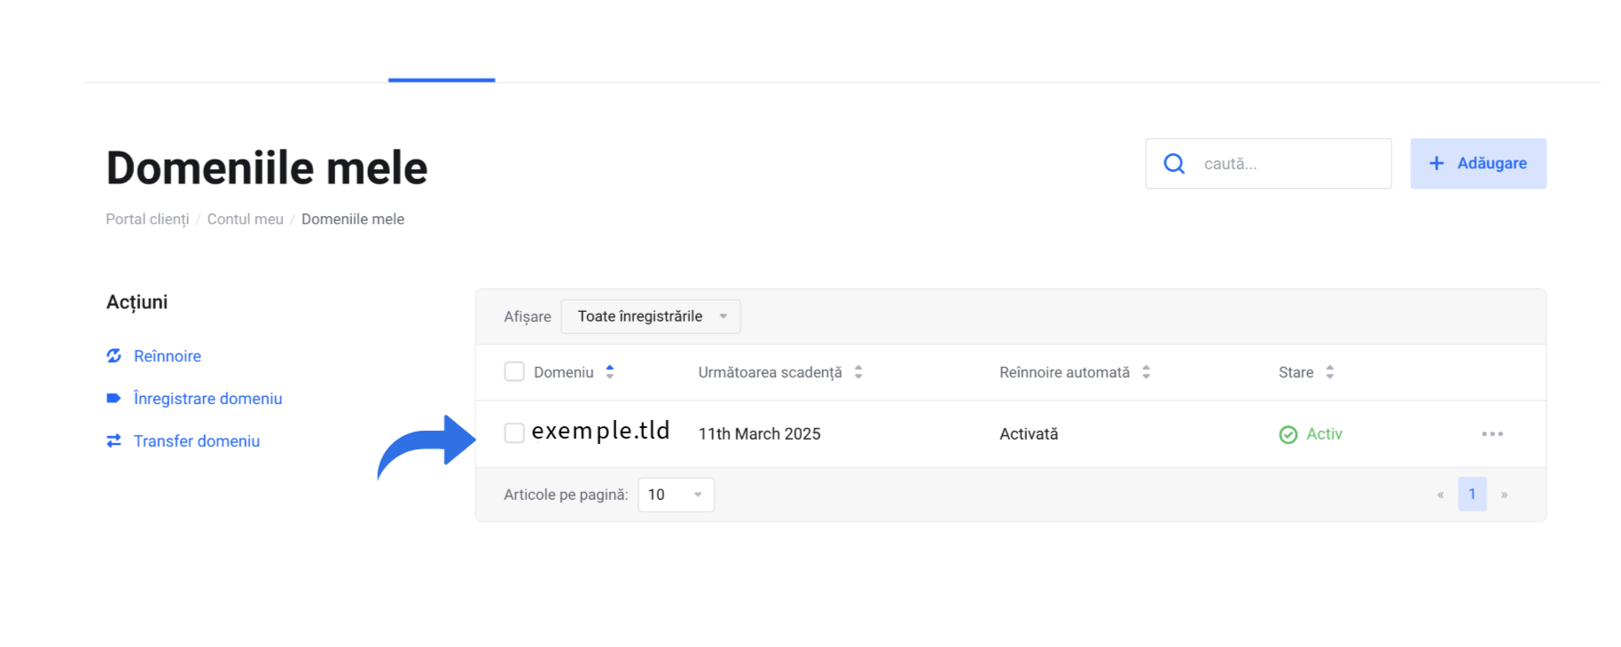Click the Adăugare button
The height and width of the screenshot is (647, 1621).
point(1478,164)
